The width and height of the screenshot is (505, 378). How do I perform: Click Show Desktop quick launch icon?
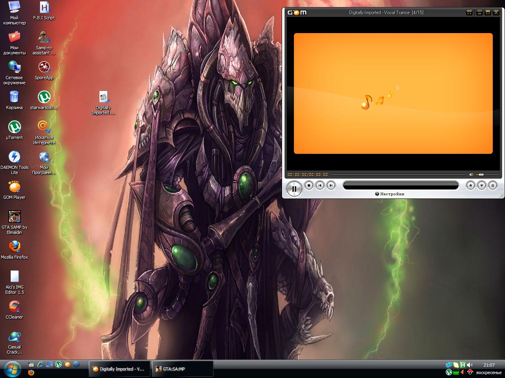coord(49,365)
